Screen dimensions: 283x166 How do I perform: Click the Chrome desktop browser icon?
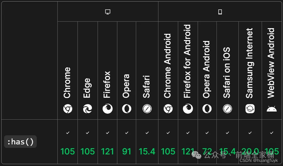coord(67,109)
